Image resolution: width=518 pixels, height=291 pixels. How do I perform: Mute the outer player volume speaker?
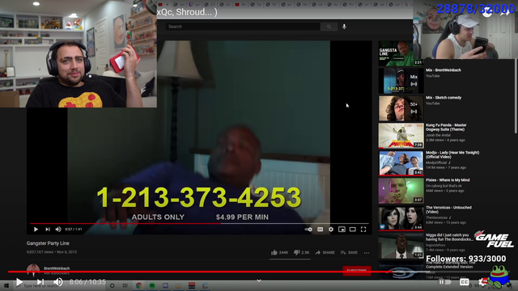pyautogui.click(x=58, y=282)
